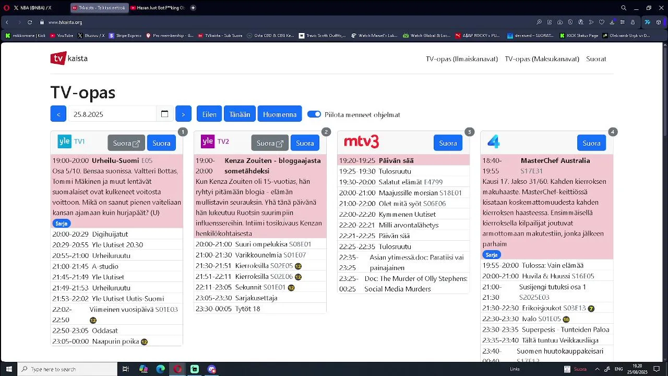Go to next day with > button
This screenshot has width=668, height=376.
(183, 114)
